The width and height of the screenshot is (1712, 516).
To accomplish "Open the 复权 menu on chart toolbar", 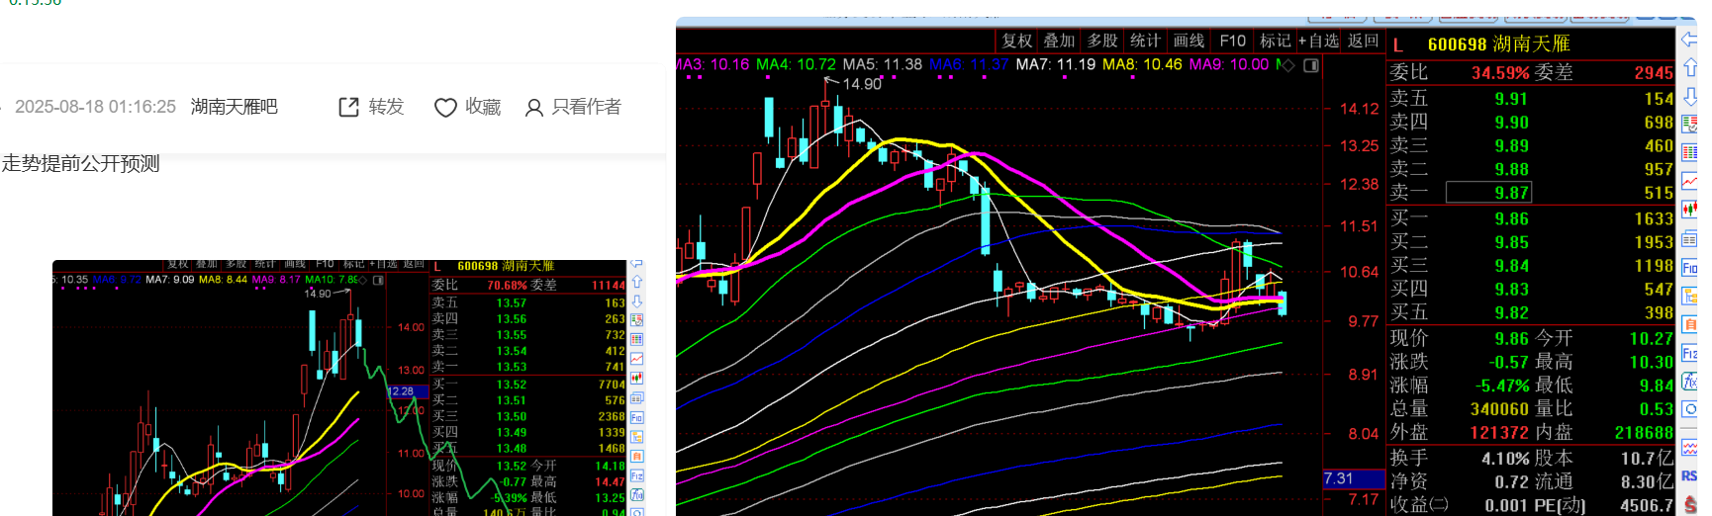I will click(x=1016, y=41).
